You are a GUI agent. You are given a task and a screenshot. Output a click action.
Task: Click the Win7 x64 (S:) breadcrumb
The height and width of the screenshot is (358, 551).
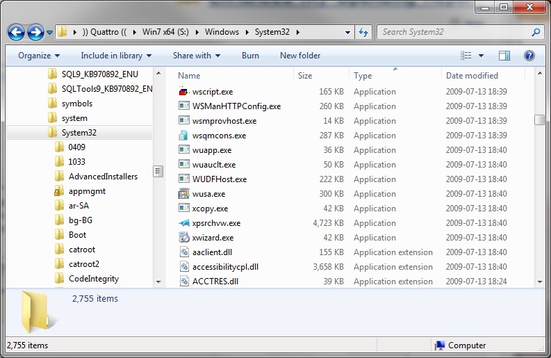pos(165,32)
